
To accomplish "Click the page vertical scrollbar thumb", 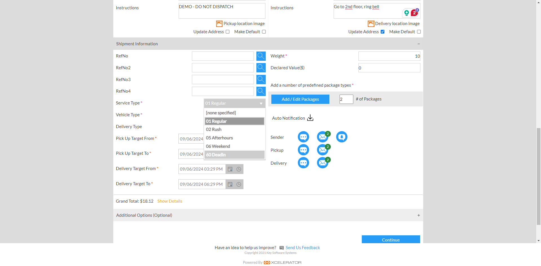I will click(538, 176).
